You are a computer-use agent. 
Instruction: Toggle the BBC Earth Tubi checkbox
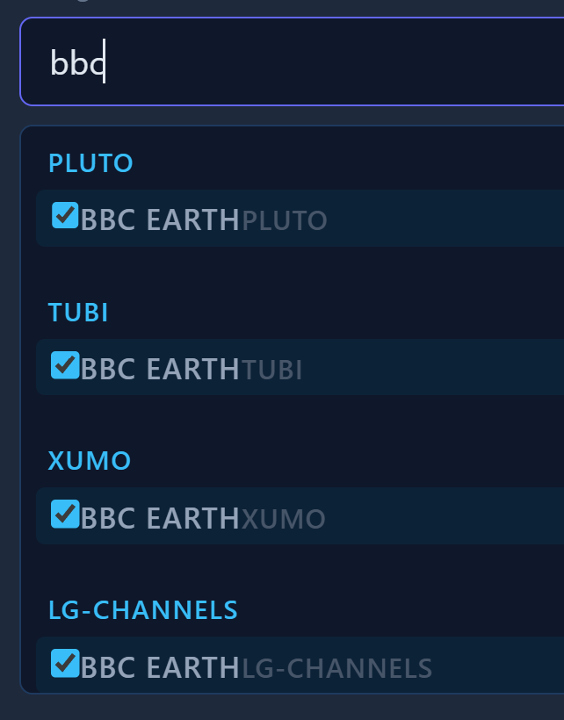[x=65, y=364]
